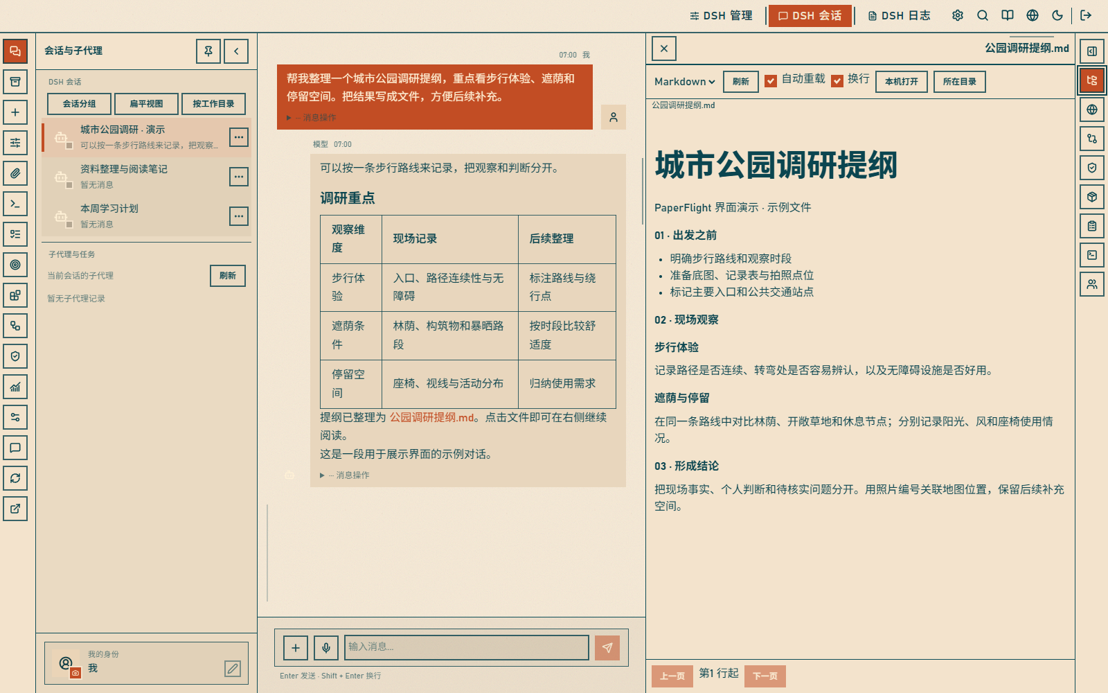Open the Markdown format dropdown
Screen dimensions: 1108x693
click(684, 82)
